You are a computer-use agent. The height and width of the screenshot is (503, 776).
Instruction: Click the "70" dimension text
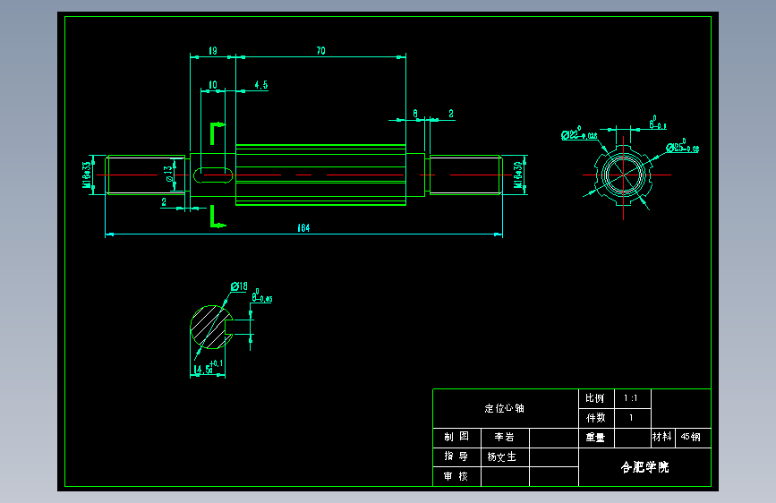tap(320, 50)
